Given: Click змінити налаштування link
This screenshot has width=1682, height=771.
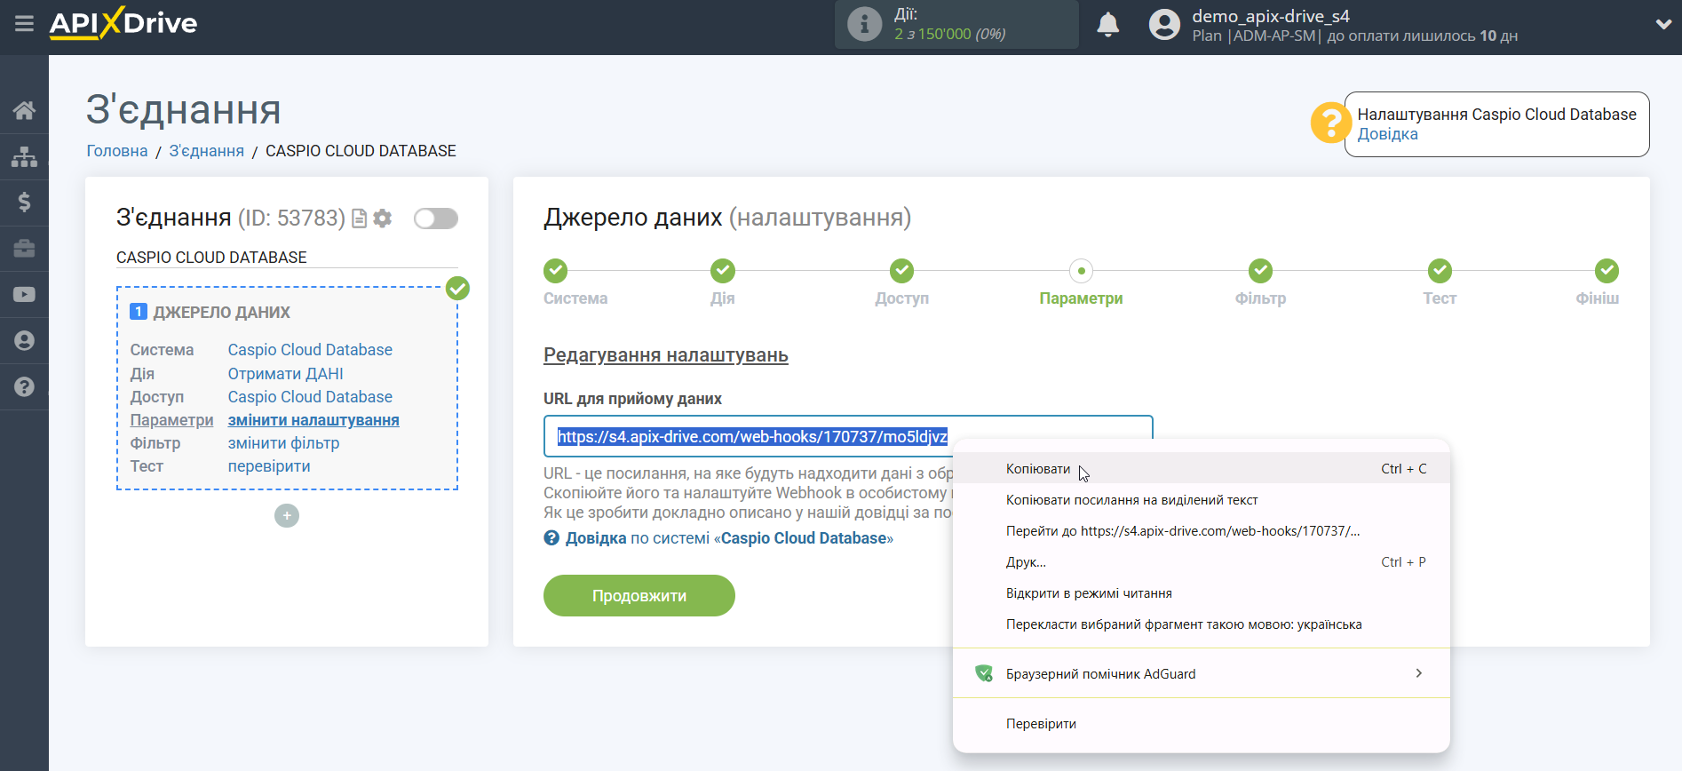Looking at the screenshot, I should (313, 420).
